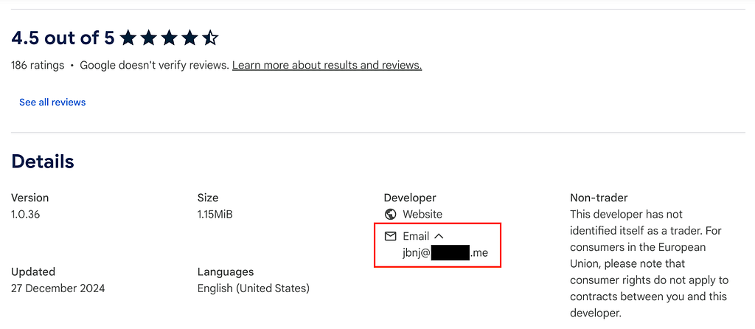Viewport: 755px width, 329px height.
Task: Visit the developer Website link
Action: [422, 214]
